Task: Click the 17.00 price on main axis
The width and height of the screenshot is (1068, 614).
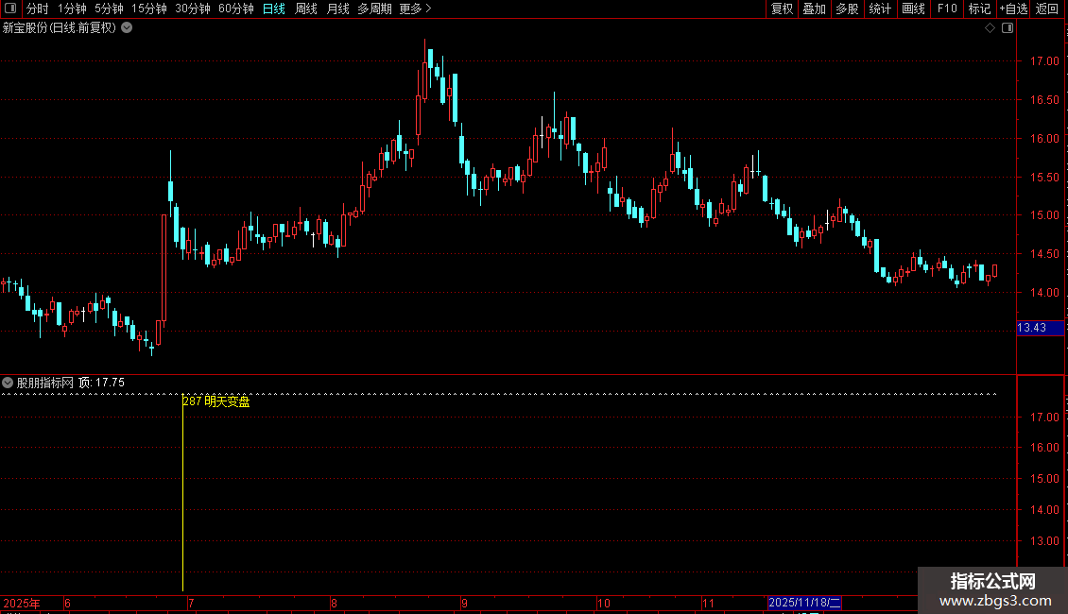Action: tap(1044, 61)
